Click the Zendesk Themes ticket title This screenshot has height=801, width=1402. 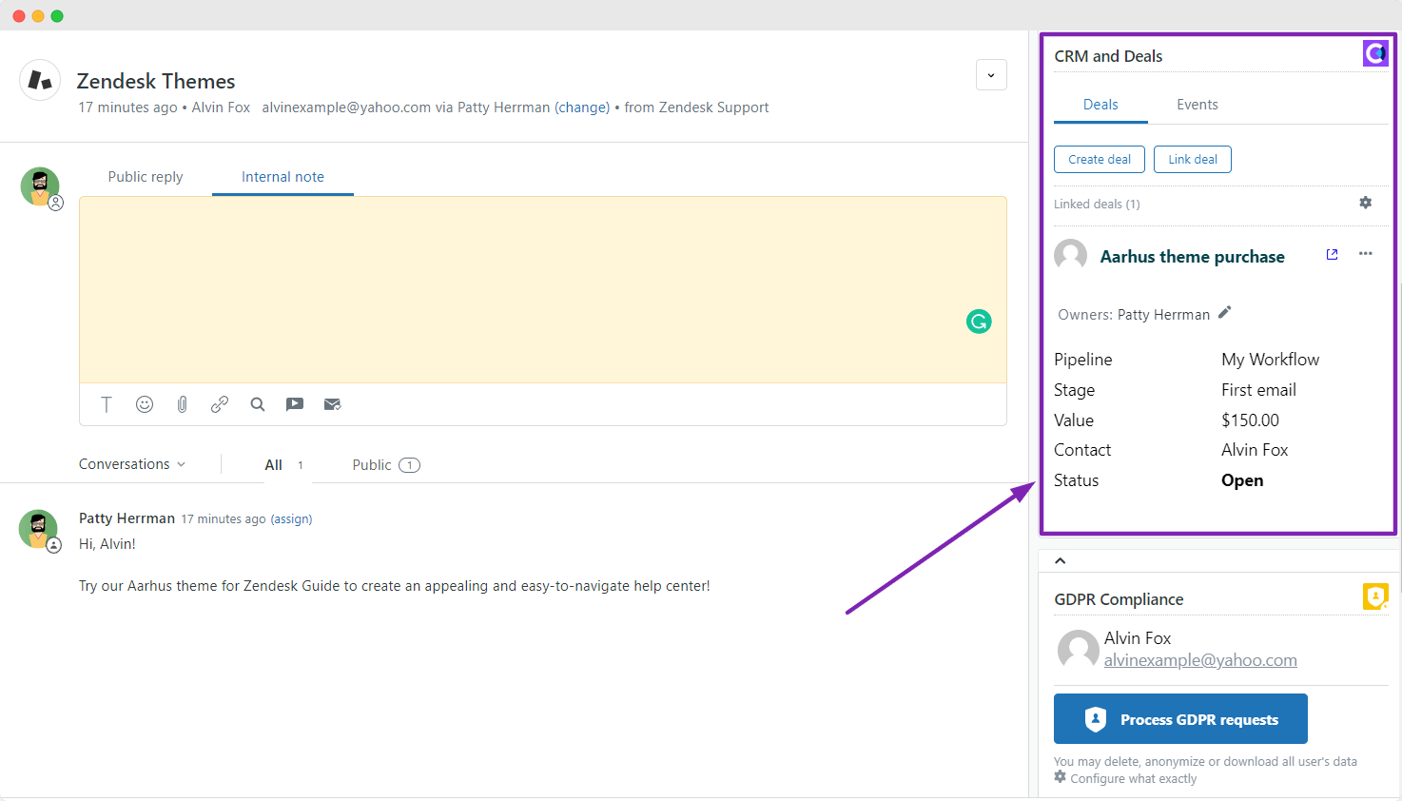[156, 82]
